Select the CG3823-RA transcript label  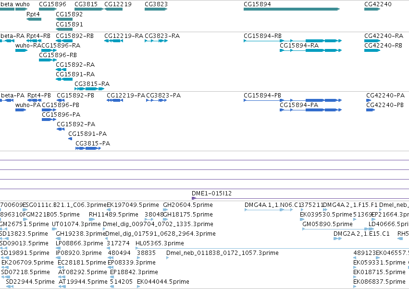[x=162, y=36]
